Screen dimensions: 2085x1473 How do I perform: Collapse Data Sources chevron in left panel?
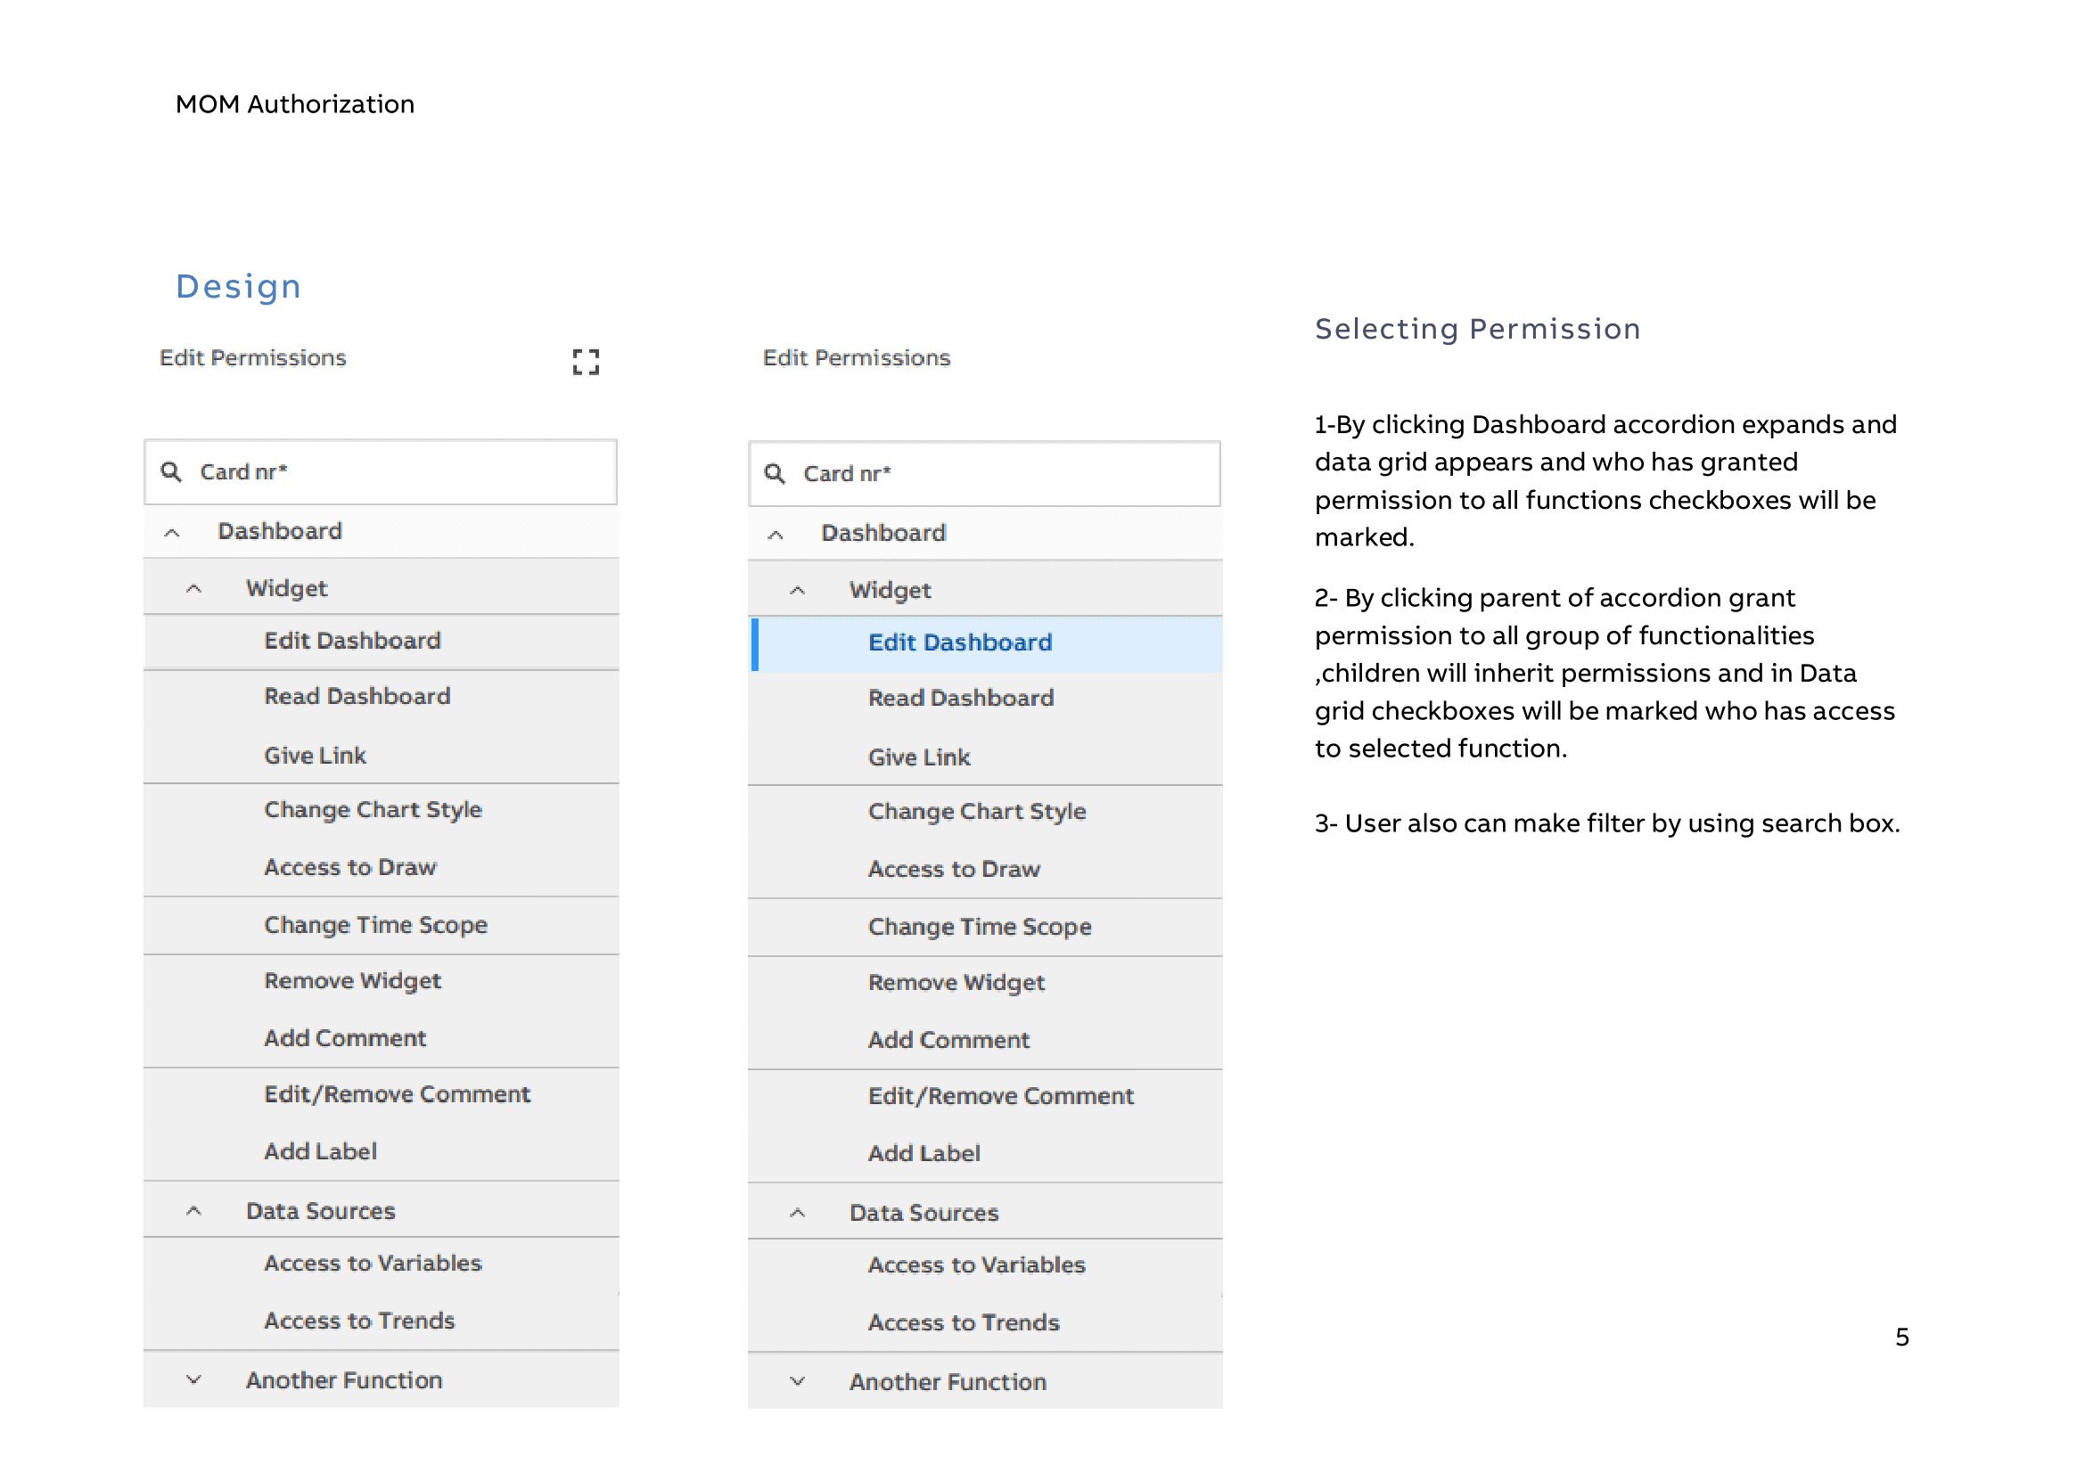[x=193, y=1212]
